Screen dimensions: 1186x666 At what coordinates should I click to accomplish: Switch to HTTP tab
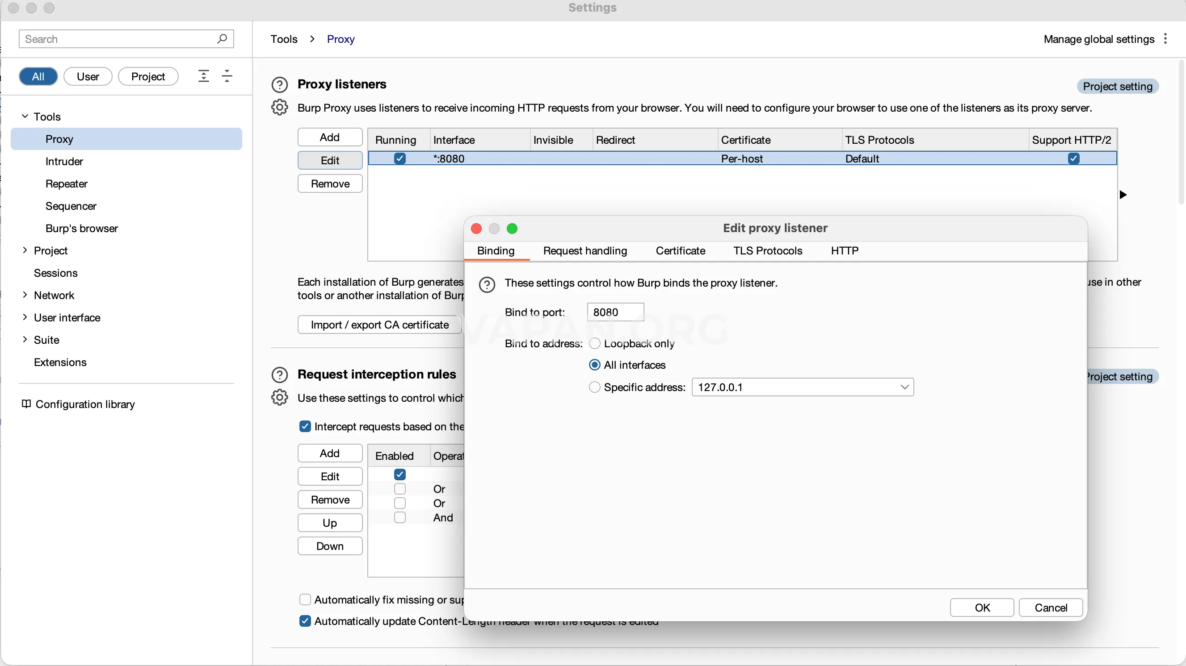tap(845, 251)
